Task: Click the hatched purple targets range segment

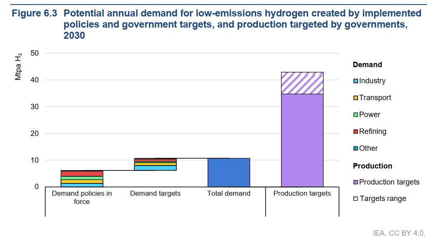Action: [x=302, y=83]
